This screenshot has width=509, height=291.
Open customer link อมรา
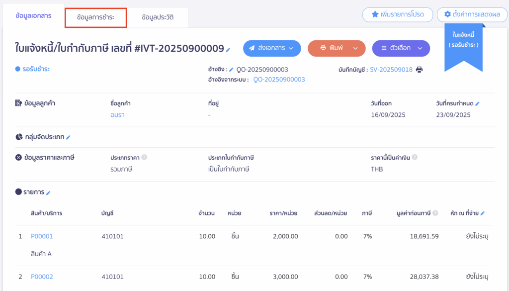pos(117,115)
